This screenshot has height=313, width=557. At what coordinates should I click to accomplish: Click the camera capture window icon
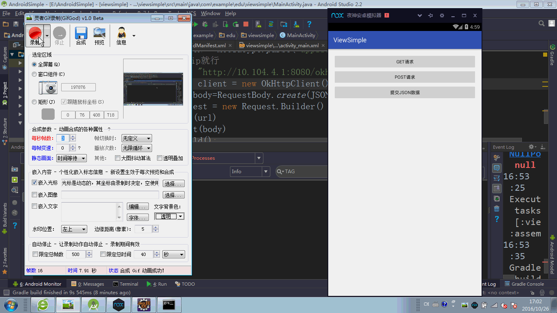tap(48, 87)
